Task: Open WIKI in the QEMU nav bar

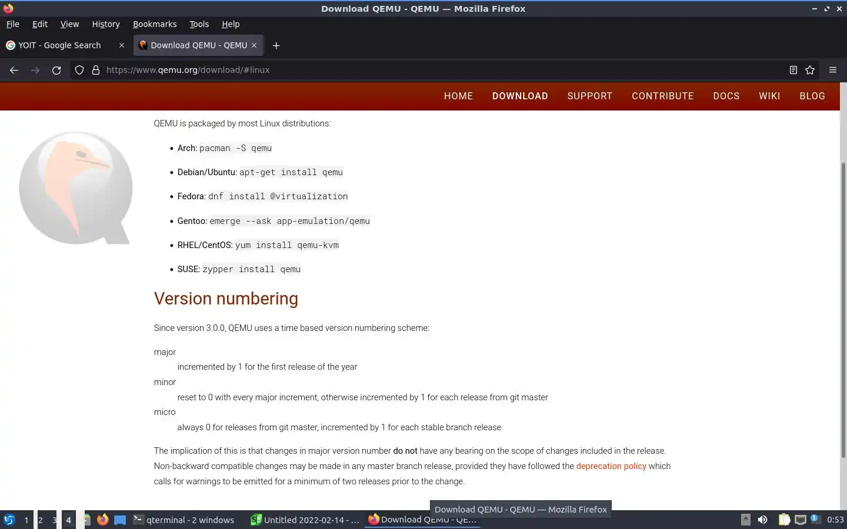Action: [769, 96]
